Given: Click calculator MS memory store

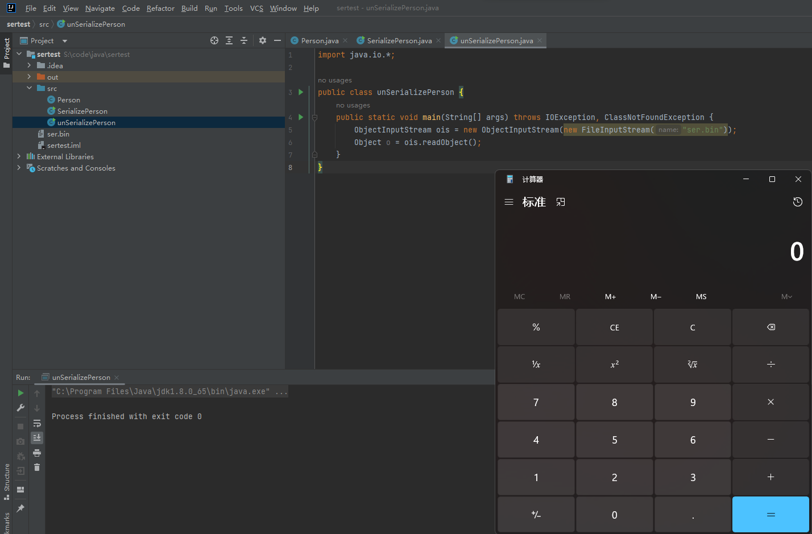Looking at the screenshot, I should (x=701, y=296).
